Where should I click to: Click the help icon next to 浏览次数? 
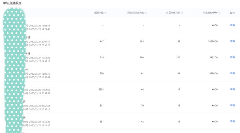point(106,13)
